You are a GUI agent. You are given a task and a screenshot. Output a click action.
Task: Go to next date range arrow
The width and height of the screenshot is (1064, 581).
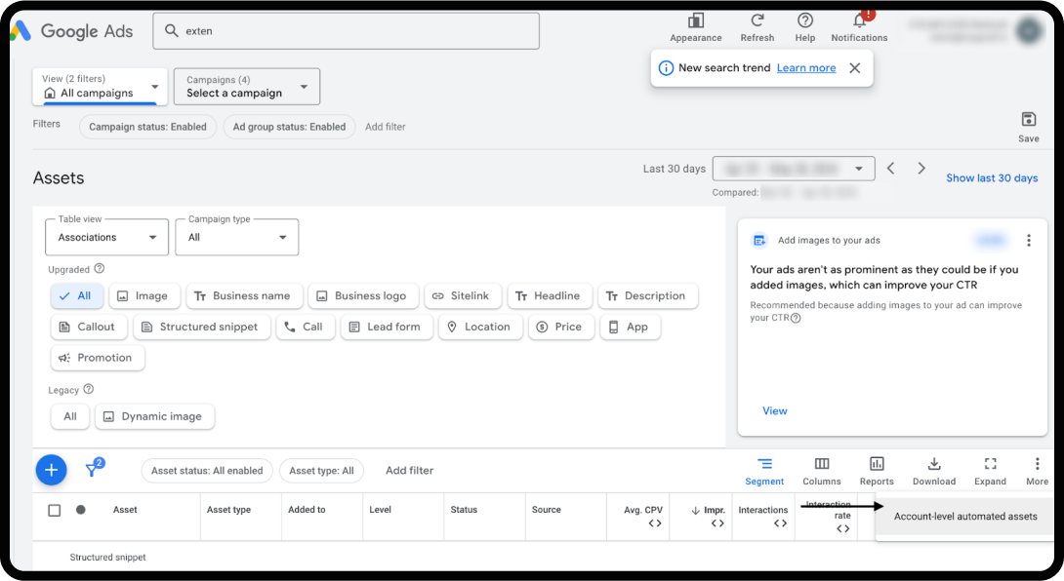coord(921,168)
